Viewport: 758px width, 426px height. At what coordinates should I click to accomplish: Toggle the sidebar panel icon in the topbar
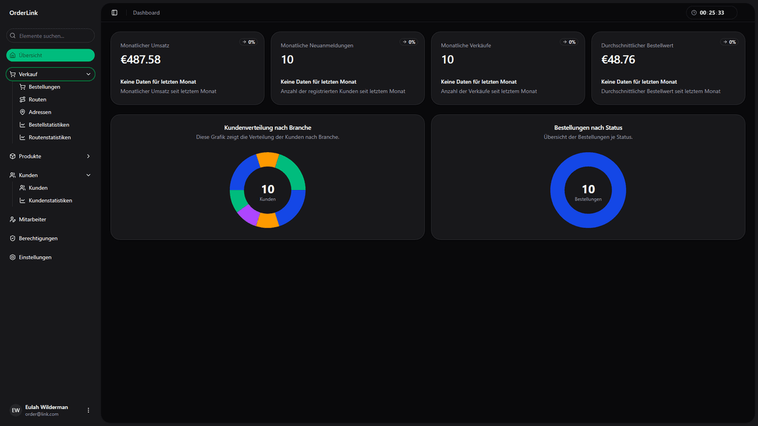pyautogui.click(x=114, y=12)
